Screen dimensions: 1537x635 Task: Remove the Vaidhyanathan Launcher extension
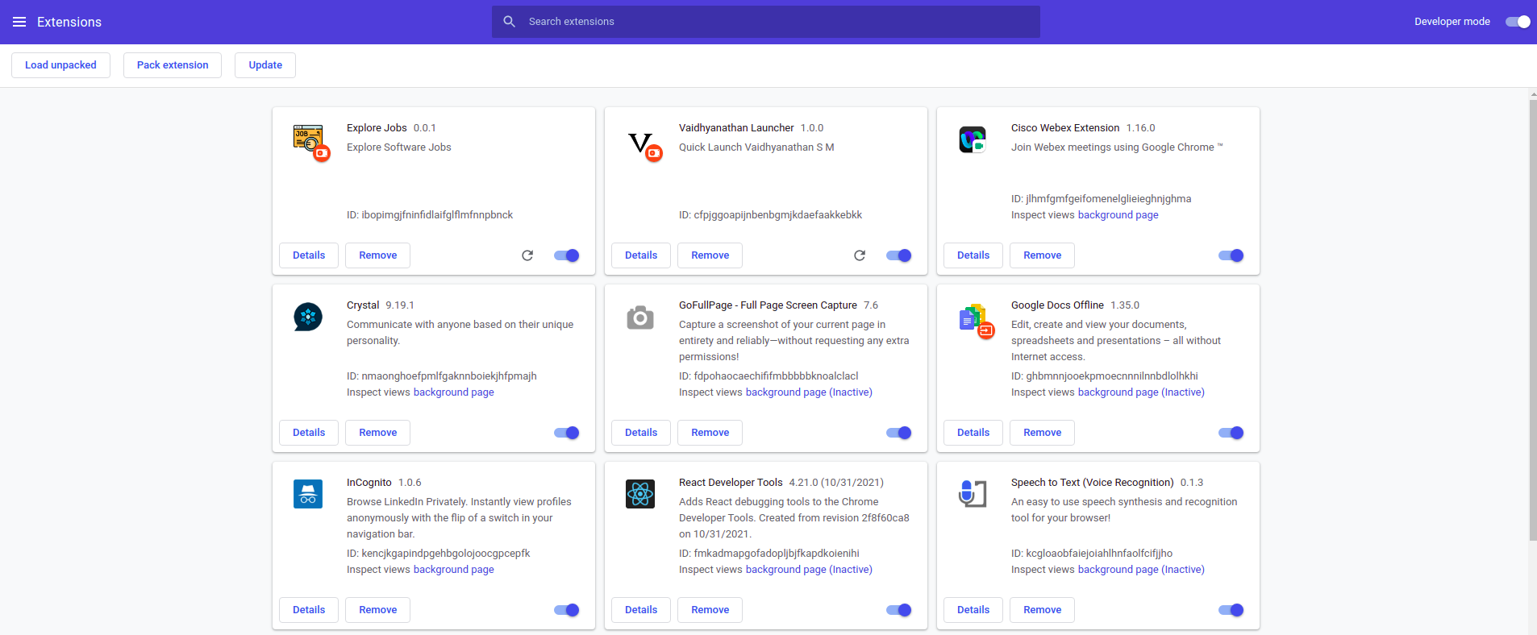click(710, 255)
